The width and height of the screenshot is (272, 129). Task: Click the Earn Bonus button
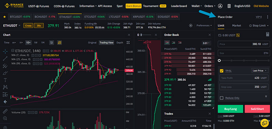pyautogui.click(x=134, y=6)
